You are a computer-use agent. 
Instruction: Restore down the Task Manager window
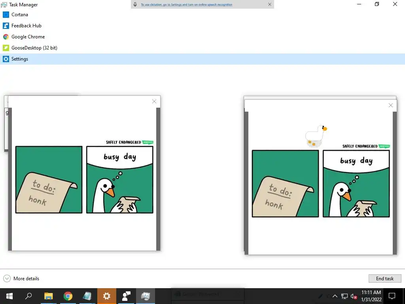377,4
